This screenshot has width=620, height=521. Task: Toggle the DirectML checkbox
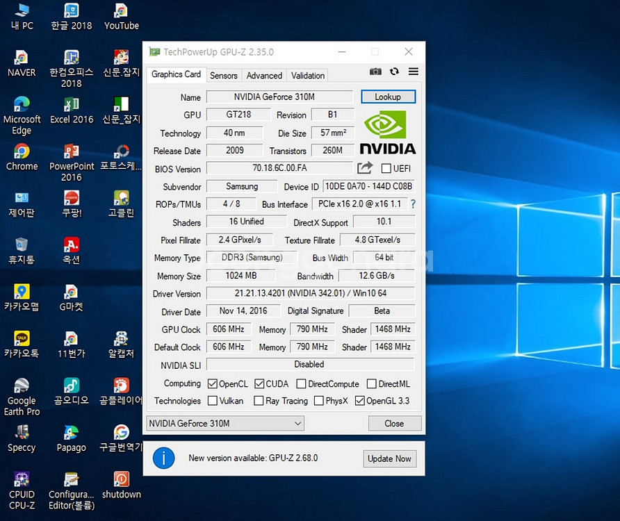(x=372, y=384)
